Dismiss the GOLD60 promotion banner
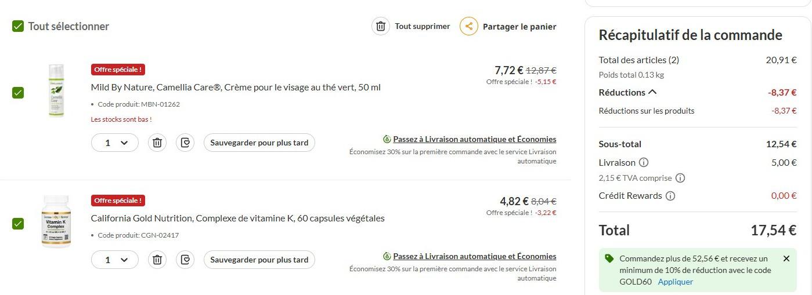The width and height of the screenshot is (812, 295). pos(786,258)
